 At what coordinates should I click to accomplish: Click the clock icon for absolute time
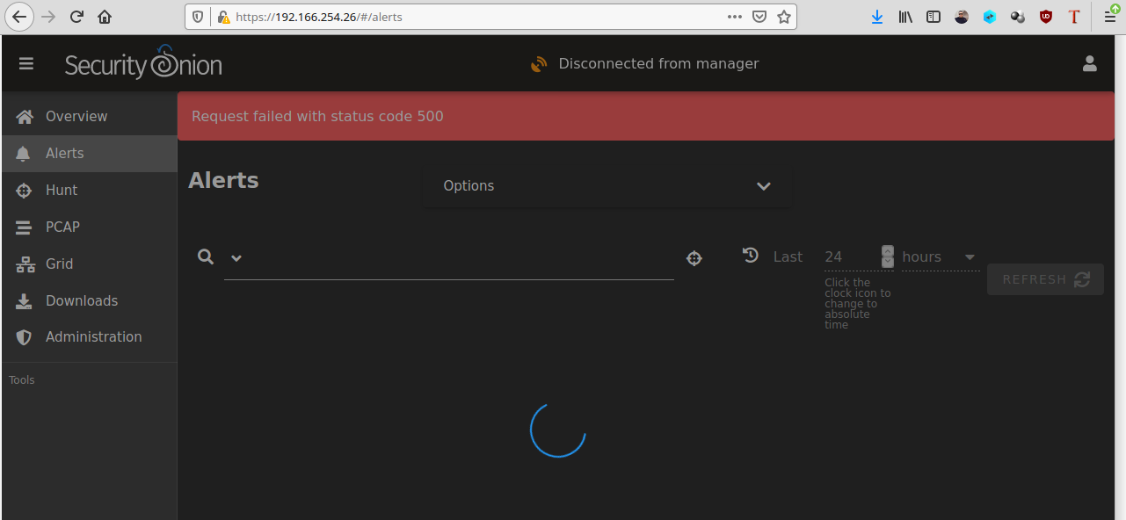click(751, 256)
